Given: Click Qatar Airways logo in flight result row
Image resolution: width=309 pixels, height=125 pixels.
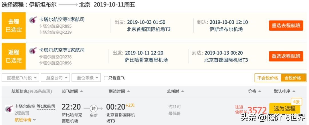Looking at the screenshot, I should (x=9, y=108).
